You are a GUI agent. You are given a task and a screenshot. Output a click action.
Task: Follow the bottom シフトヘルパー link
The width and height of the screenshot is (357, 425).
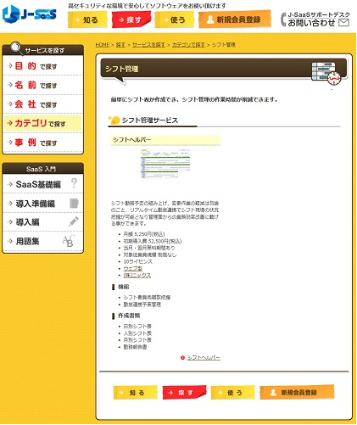click(x=204, y=357)
